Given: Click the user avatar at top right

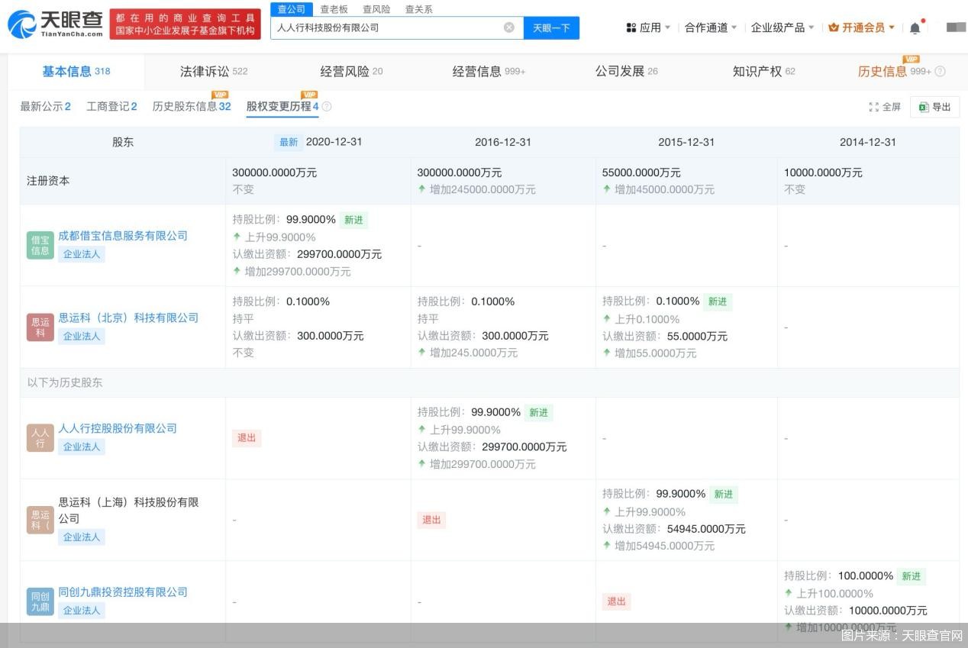Looking at the screenshot, I should (956, 27).
